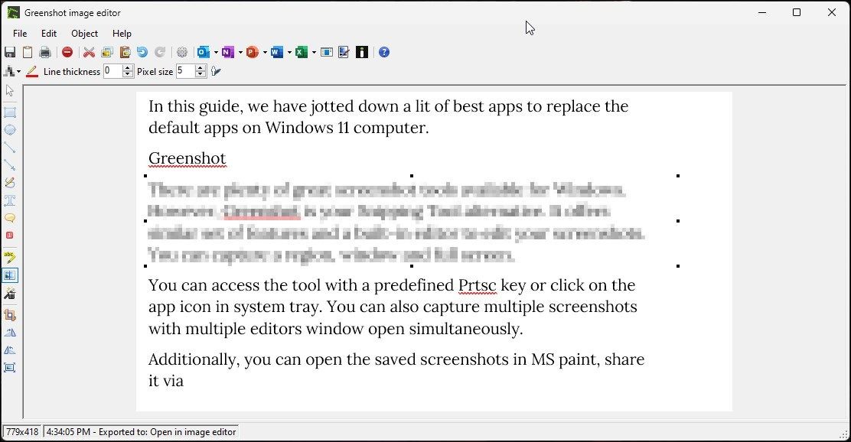This screenshot has height=442, width=851.
Task: Select the Add text box tool
Action: (10, 200)
